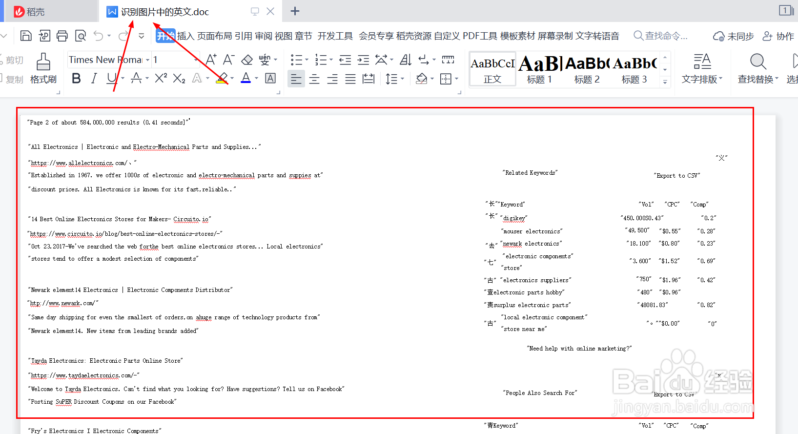Screen dimensions: 798x434
Task: Click the phonetic guide (wén) icon
Action: click(x=265, y=60)
